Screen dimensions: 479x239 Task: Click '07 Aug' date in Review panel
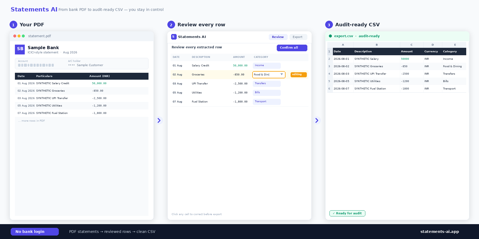pos(177,102)
